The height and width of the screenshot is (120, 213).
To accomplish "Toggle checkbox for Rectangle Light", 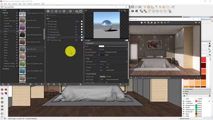I will coord(82,32).
